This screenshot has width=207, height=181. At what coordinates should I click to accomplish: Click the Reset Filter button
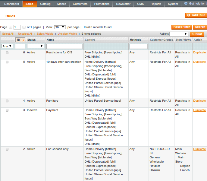pos(181,27)
